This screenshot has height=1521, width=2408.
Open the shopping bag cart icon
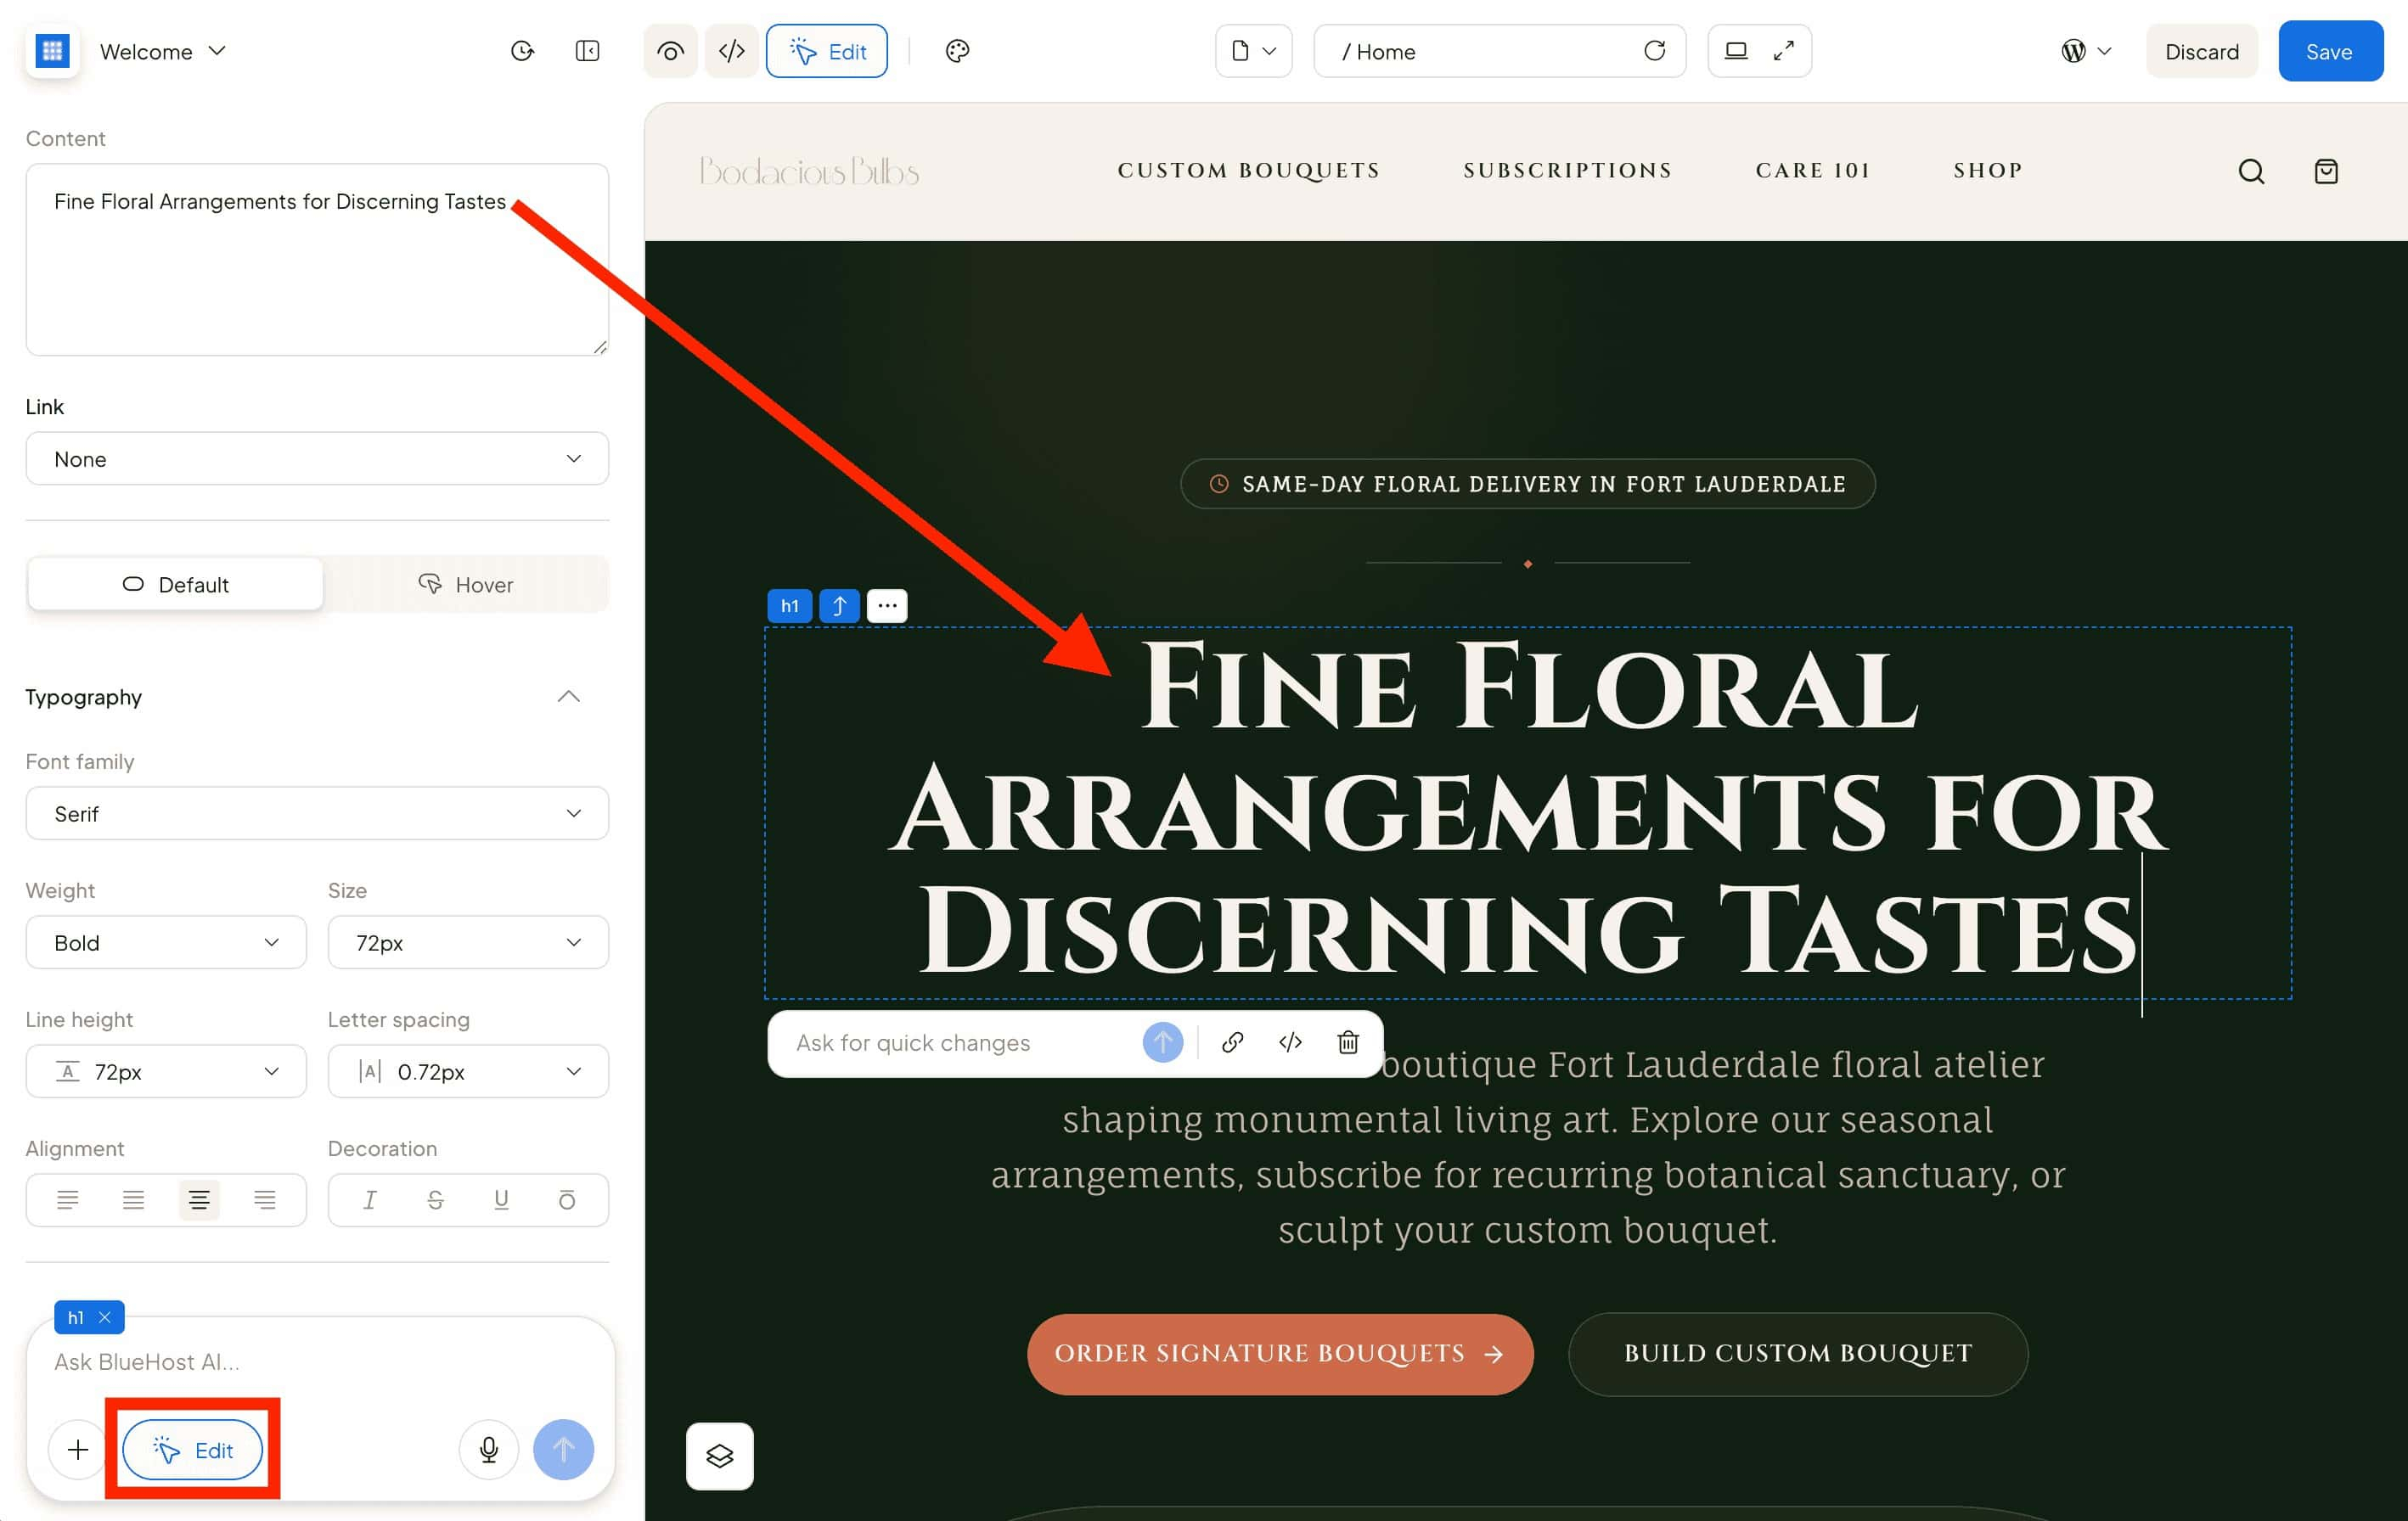[x=2326, y=171]
